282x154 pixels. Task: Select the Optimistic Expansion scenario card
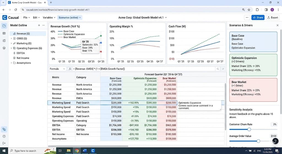tap(253, 65)
